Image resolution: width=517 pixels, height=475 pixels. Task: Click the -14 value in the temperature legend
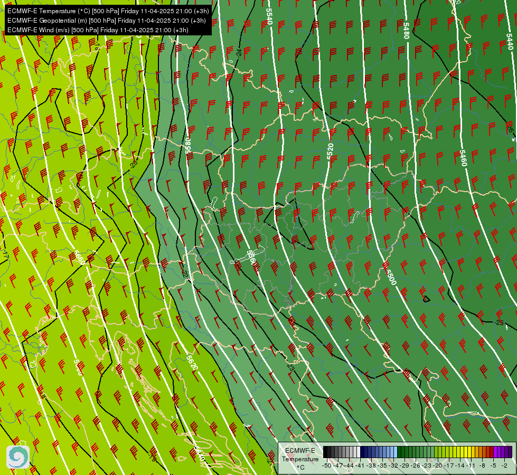pos(459,465)
